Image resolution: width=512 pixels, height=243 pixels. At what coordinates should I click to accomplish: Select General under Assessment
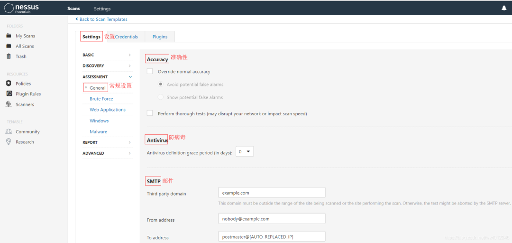coord(98,88)
